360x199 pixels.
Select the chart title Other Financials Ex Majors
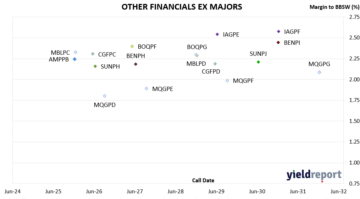[x=182, y=7]
